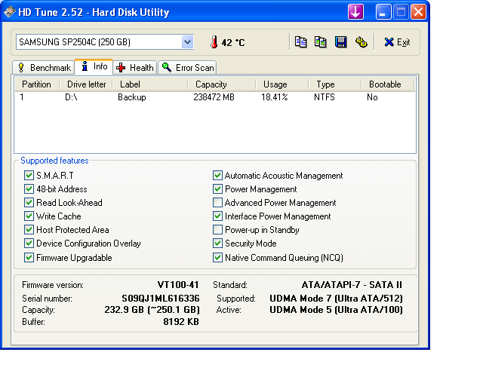Click the Type column header
This screenshot has width=483, height=386.
tap(334, 84)
